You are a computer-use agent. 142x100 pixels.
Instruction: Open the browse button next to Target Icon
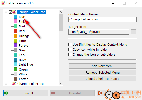pos(133,32)
